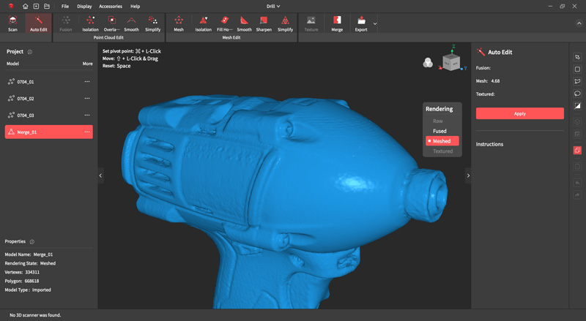Click the Mesh tool
The width and height of the screenshot is (586, 321).
(179, 23)
